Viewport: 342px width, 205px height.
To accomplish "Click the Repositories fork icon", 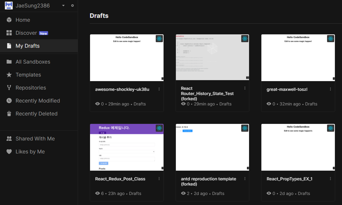I will click(x=9, y=88).
